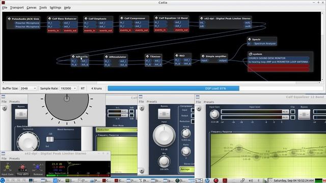
Task: Open the Production filter mode dropdown
Action: 117,130
